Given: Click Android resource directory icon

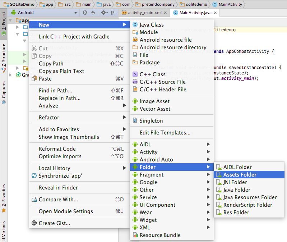Looking at the screenshot, I should [x=135, y=47].
